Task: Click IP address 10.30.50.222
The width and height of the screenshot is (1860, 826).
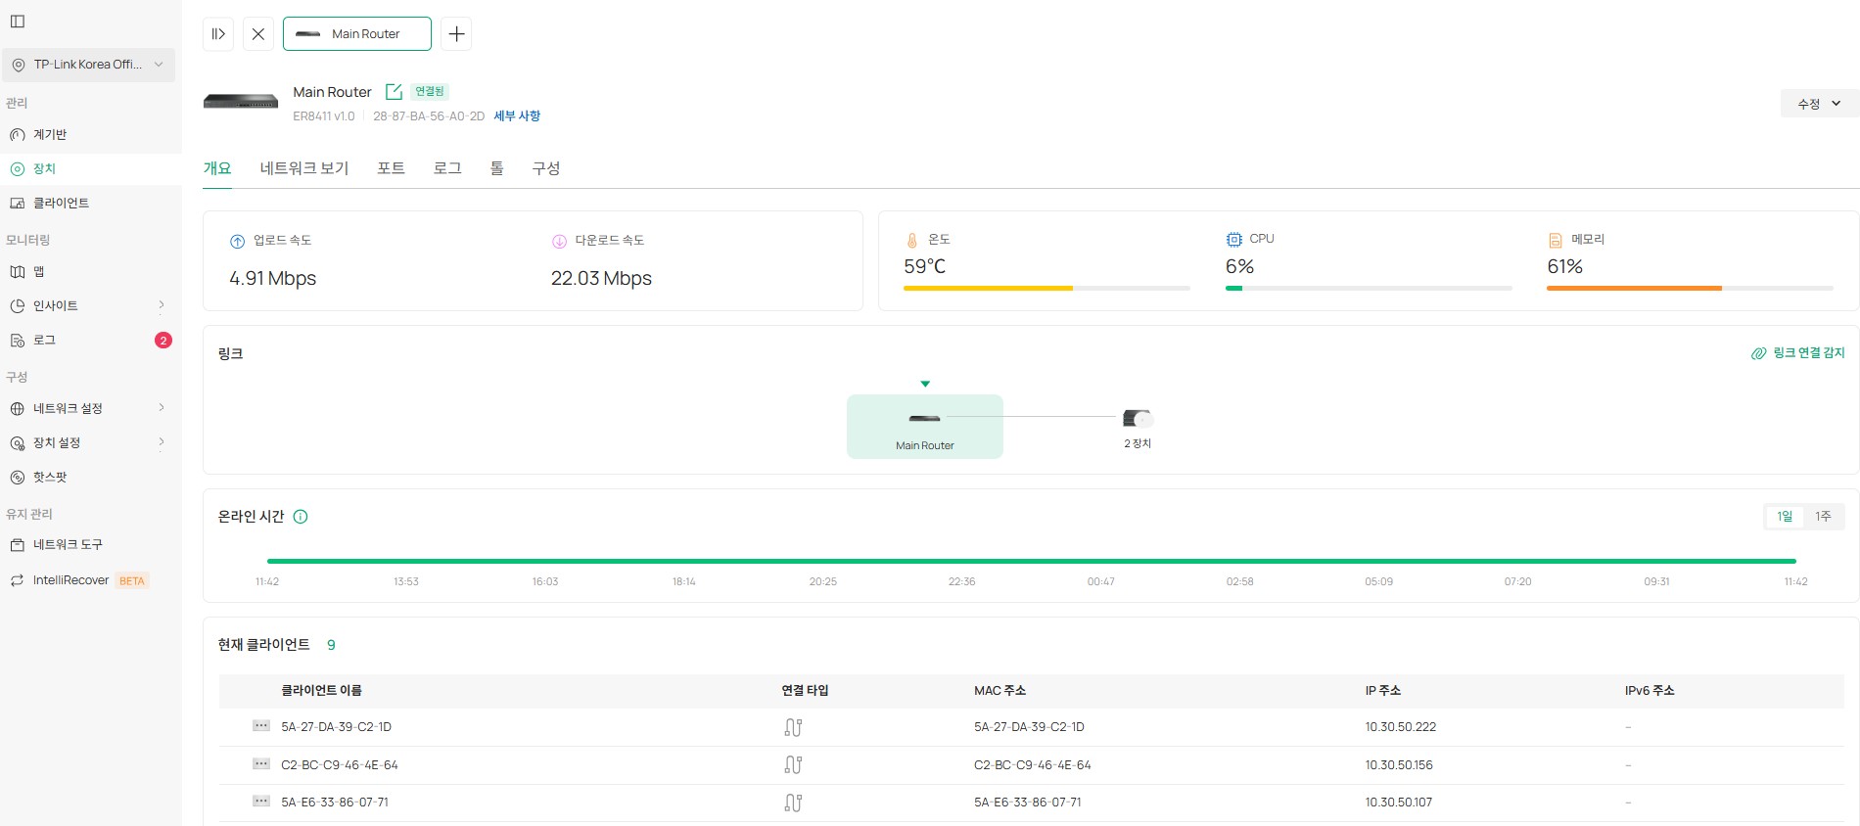Action: [x=1401, y=727]
